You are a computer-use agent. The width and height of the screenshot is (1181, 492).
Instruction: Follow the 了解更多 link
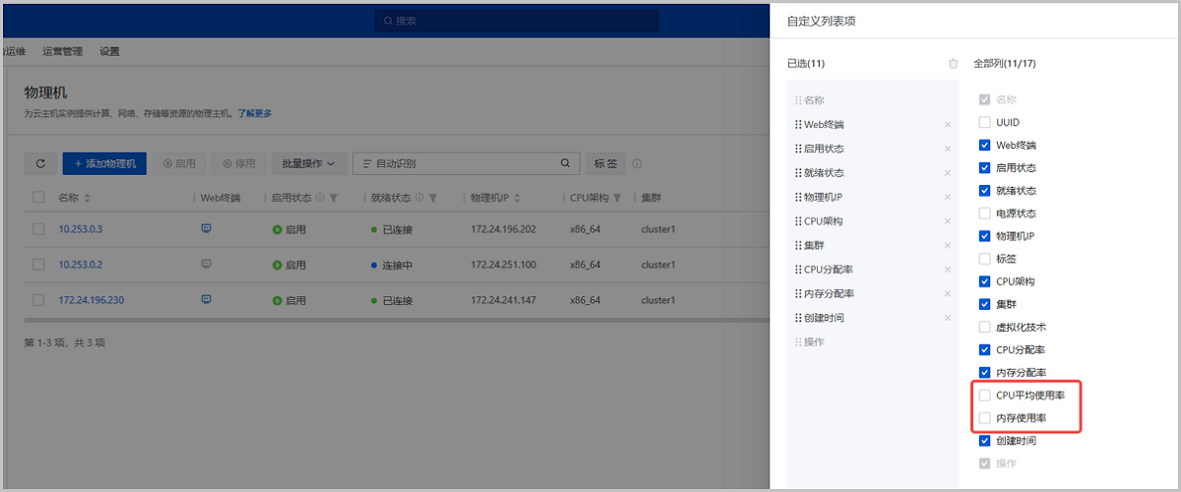click(x=255, y=113)
